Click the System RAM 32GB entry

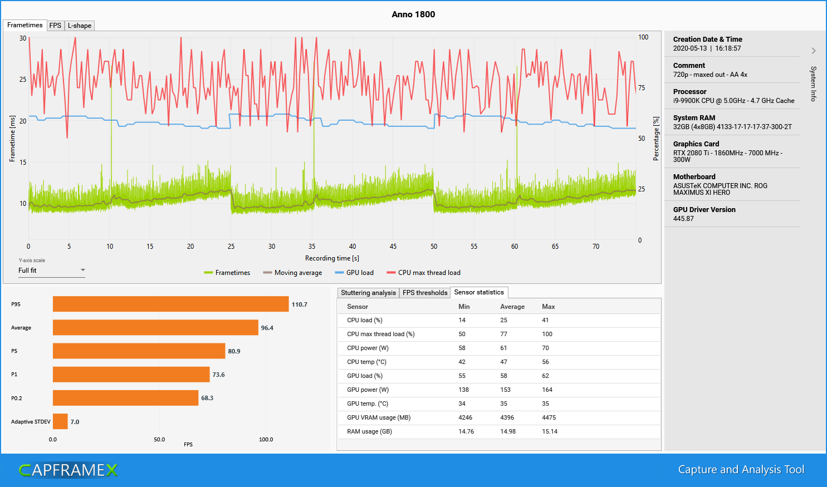(x=732, y=127)
